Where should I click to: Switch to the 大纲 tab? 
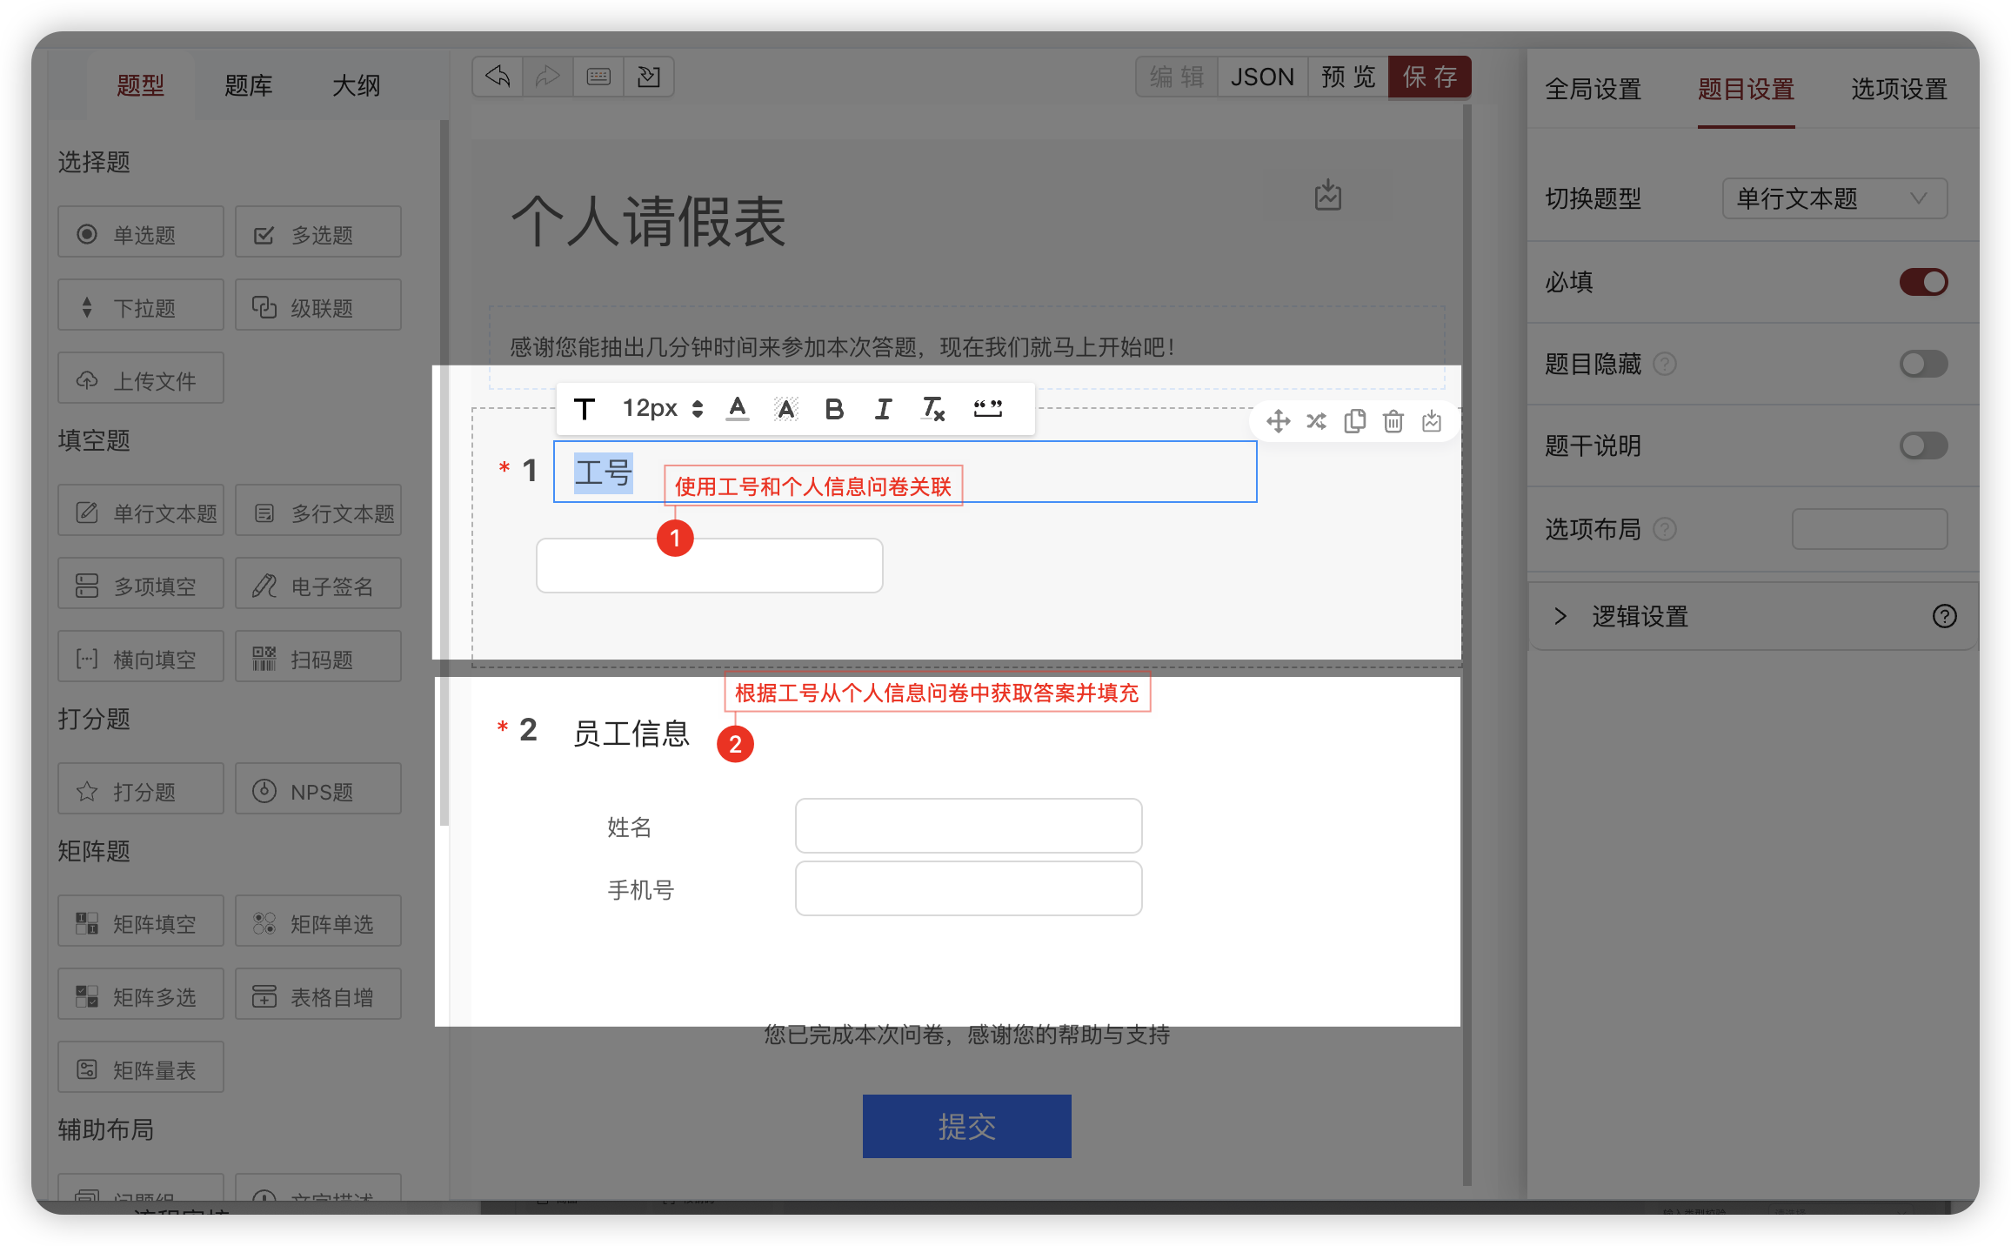coord(357,85)
